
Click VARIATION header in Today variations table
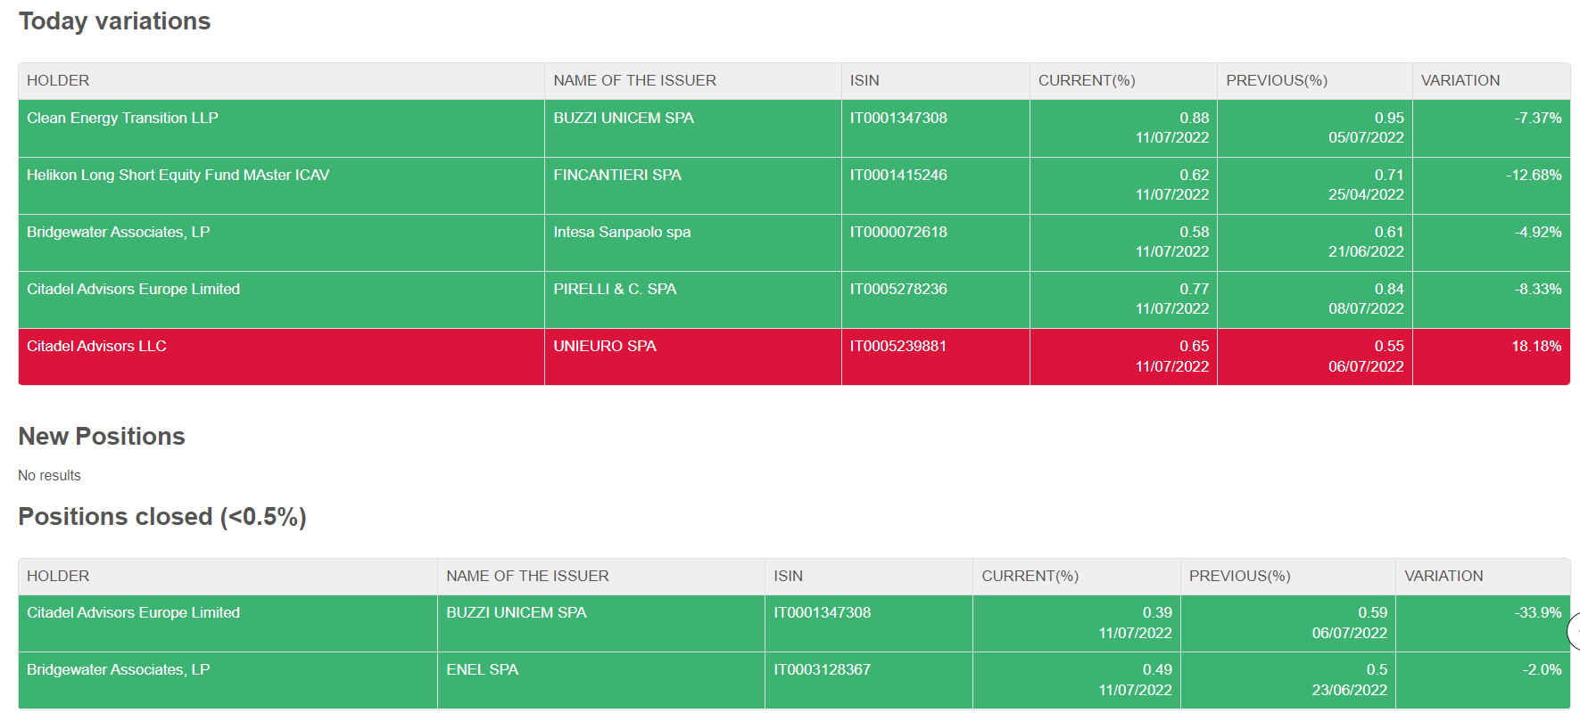(1460, 80)
